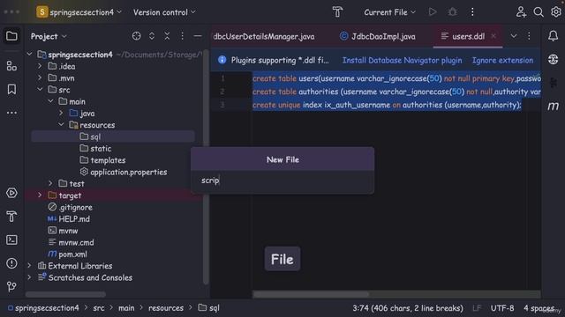Open Project panel options menu
The image size is (565, 317).
(x=182, y=36)
